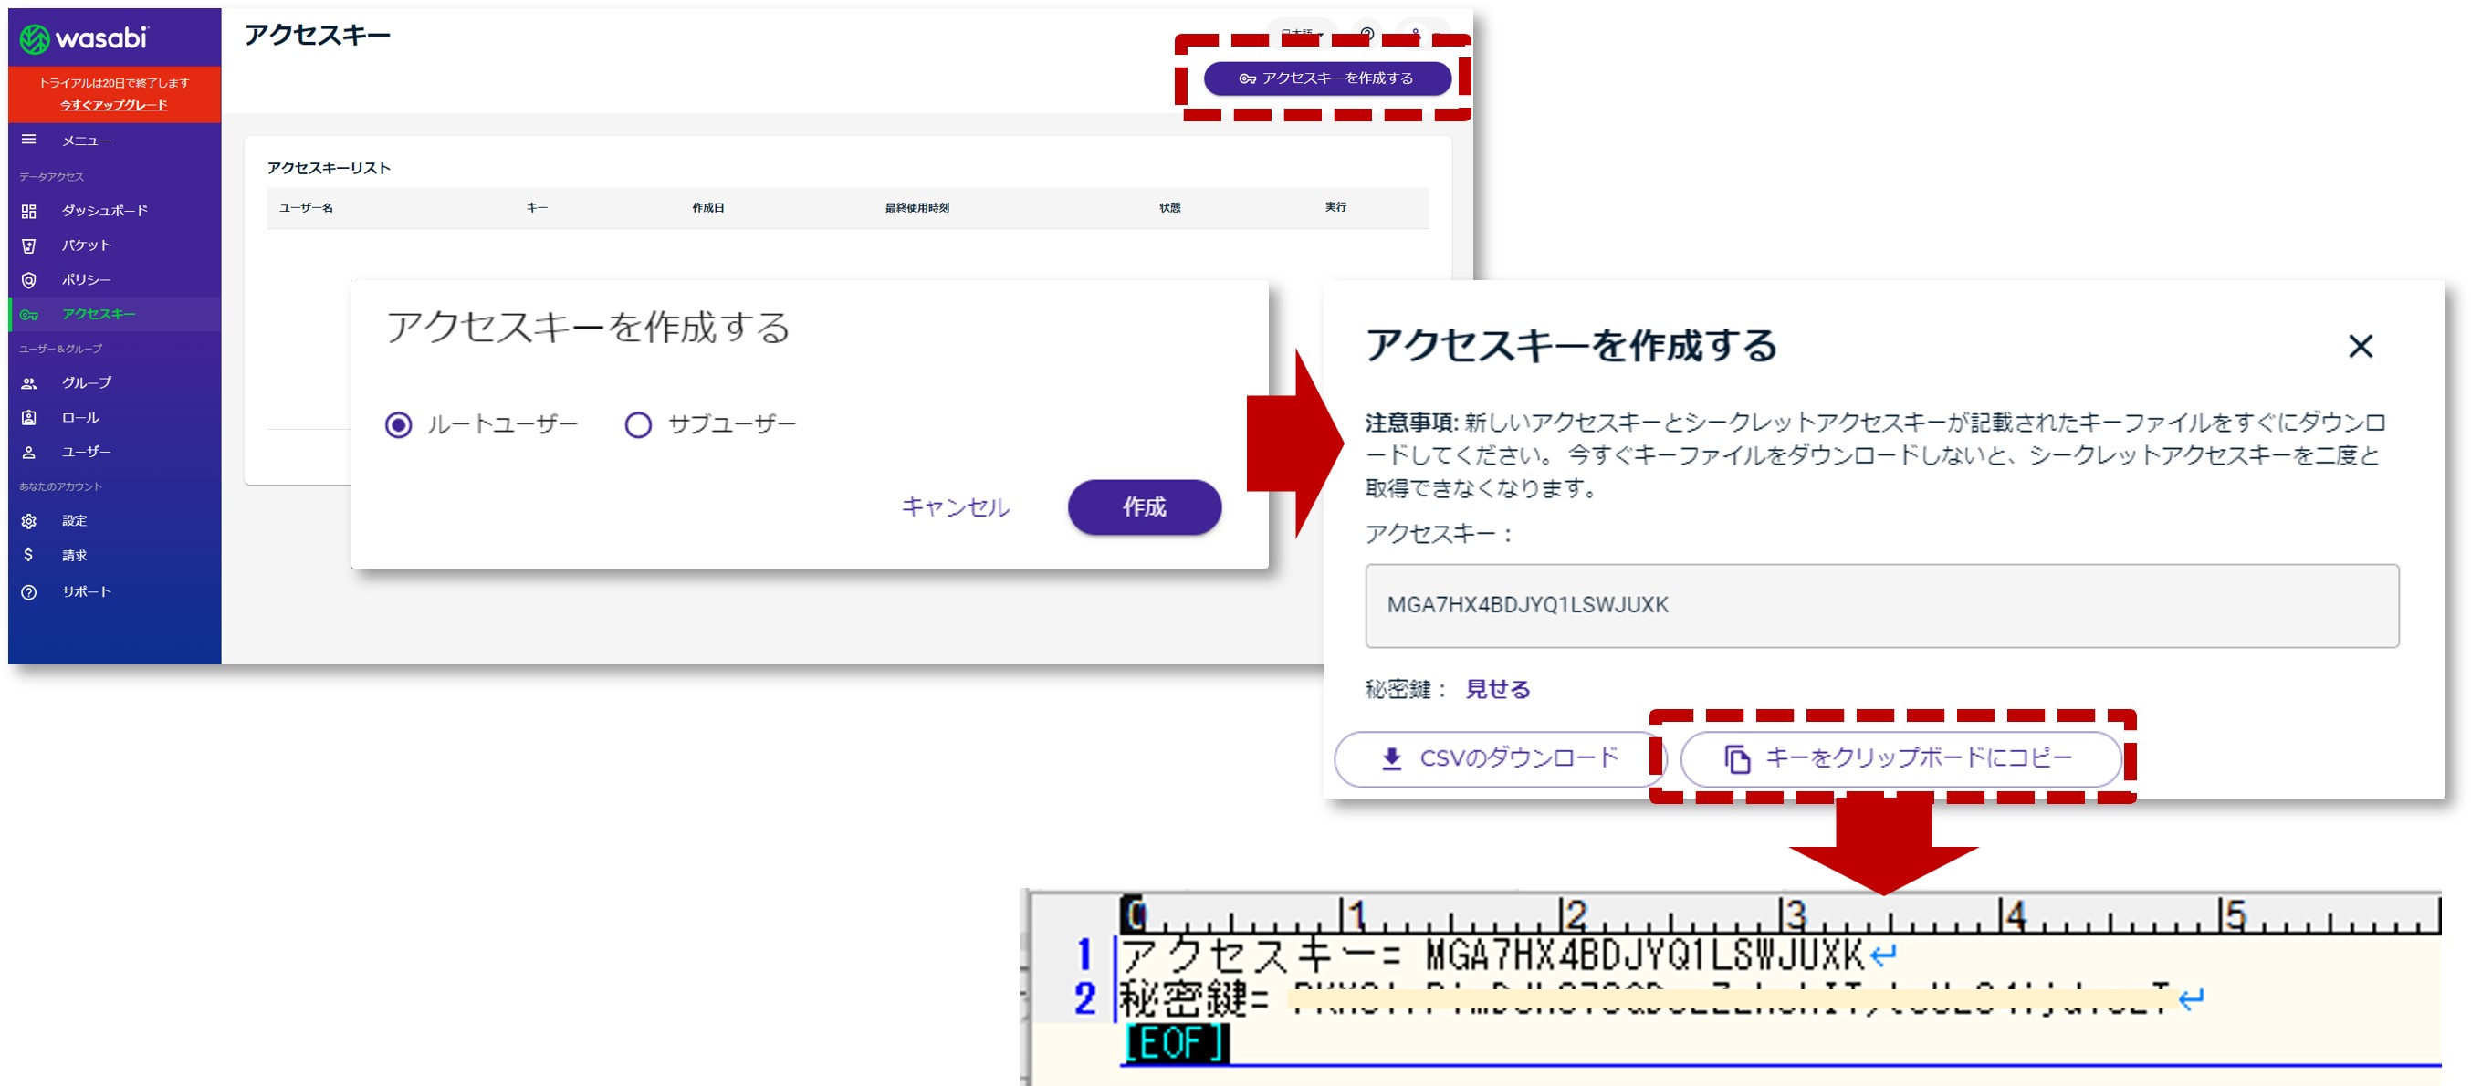2471x1086 pixels.
Task: Open the ユーザー sidebar menu item
Action: pyautogui.click(x=87, y=452)
